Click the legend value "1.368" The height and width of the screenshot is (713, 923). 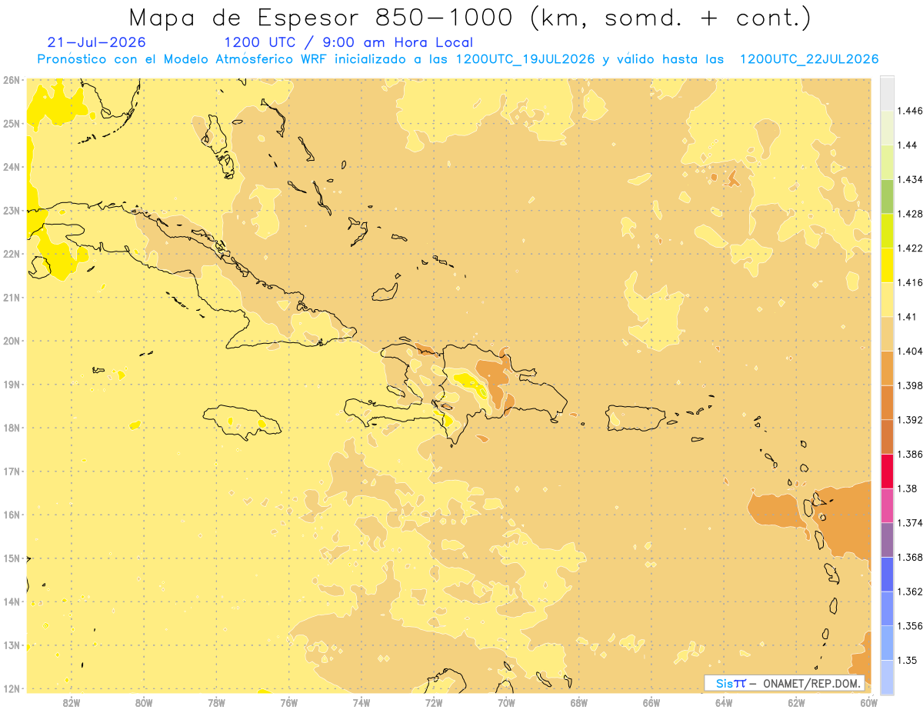click(x=910, y=557)
